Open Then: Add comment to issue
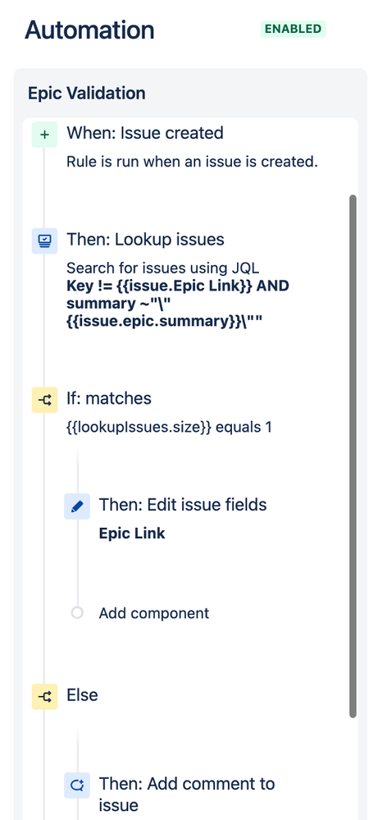The width and height of the screenshot is (369, 820). (187, 794)
